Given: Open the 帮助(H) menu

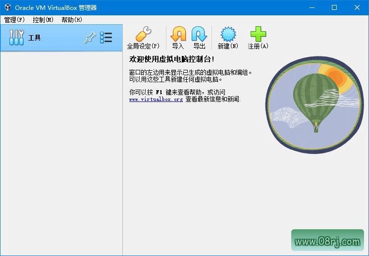Looking at the screenshot, I should [72, 20].
